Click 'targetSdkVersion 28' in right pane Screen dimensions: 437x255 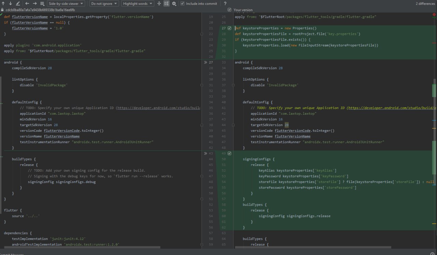point(270,125)
